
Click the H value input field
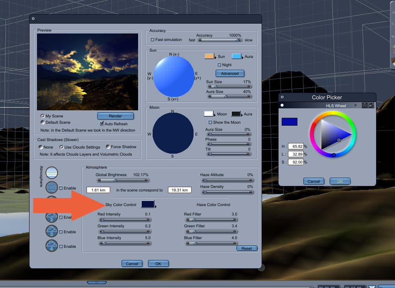296,146
